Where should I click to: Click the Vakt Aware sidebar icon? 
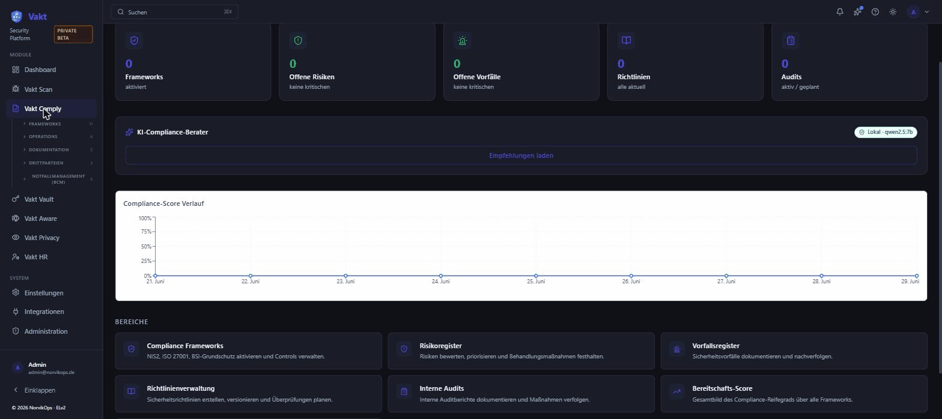(16, 219)
